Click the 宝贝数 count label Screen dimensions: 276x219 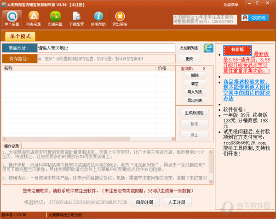pos(187,68)
